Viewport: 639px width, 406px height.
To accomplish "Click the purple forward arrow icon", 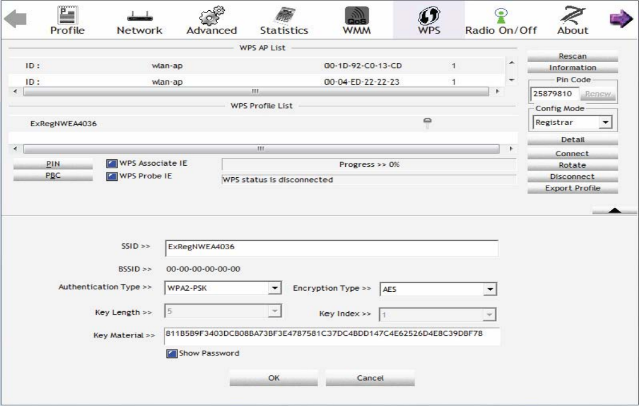I will pyautogui.click(x=621, y=19).
